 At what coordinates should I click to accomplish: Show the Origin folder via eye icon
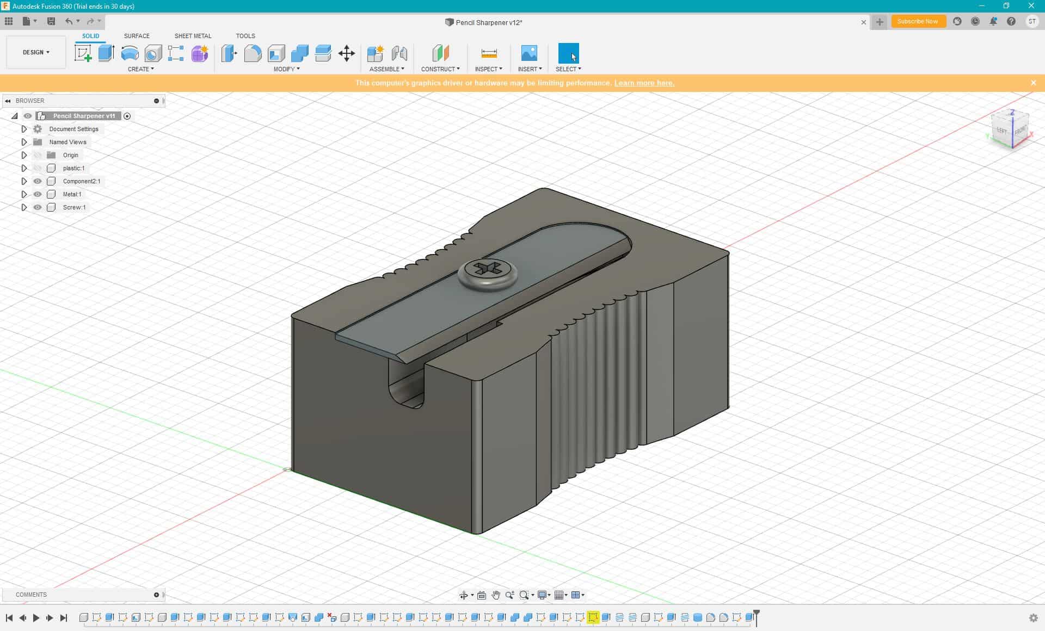[x=38, y=155]
